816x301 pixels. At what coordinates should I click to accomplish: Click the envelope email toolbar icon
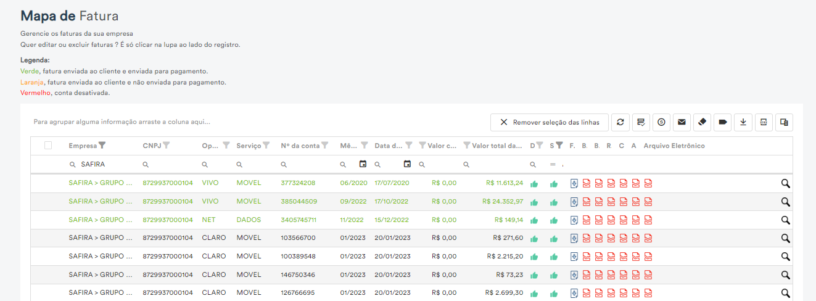tap(682, 122)
